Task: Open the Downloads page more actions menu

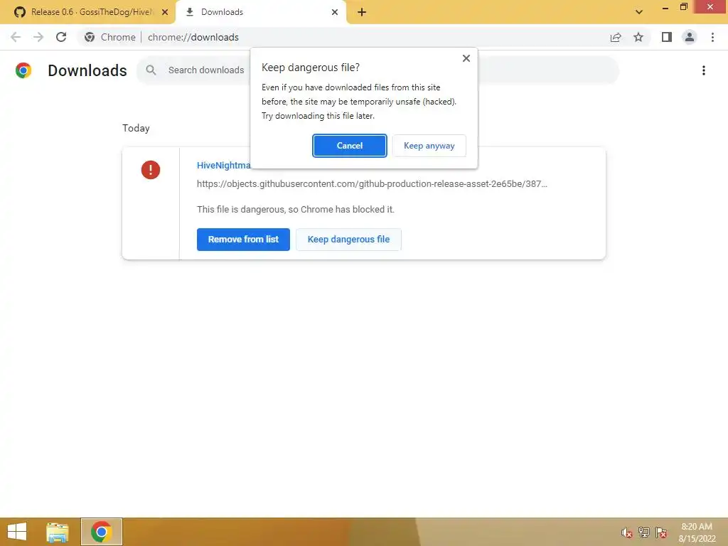Action: point(704,70)
